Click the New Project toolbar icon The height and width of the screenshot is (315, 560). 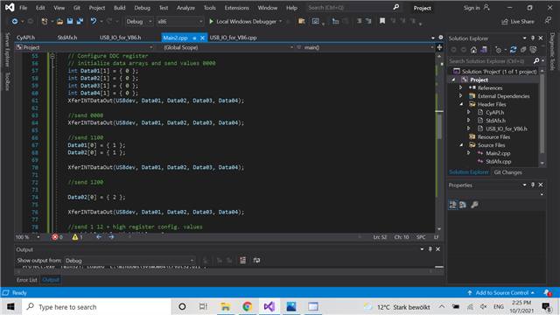coord(45,21)
